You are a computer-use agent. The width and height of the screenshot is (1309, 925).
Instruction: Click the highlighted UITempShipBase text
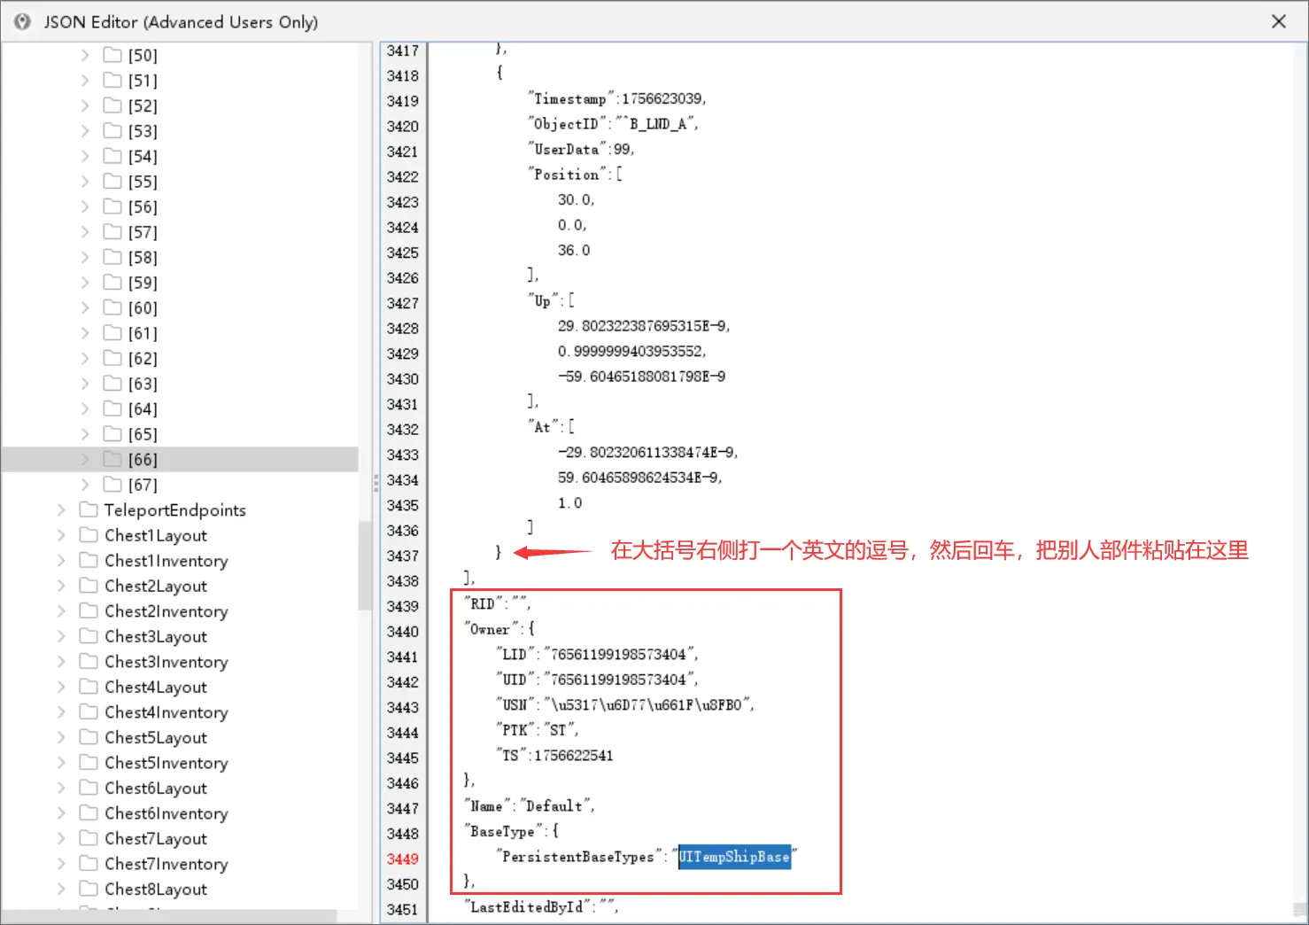point(734,857)
